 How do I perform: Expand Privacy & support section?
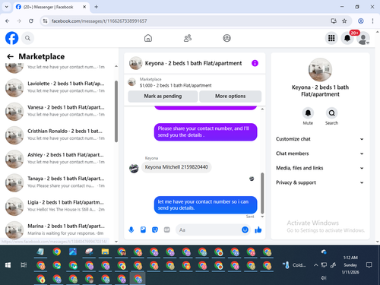pos(320,182)
